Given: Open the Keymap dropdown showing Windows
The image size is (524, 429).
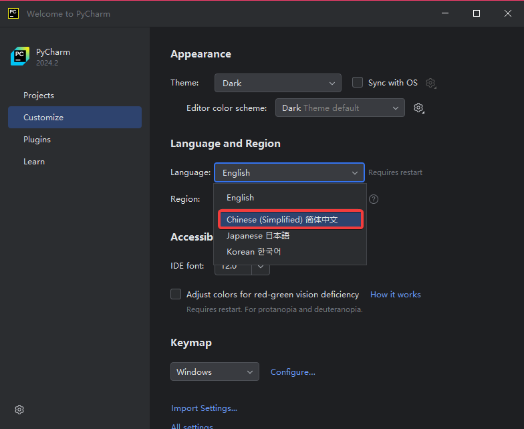Looking at the screenshot, I should point(215,372).
